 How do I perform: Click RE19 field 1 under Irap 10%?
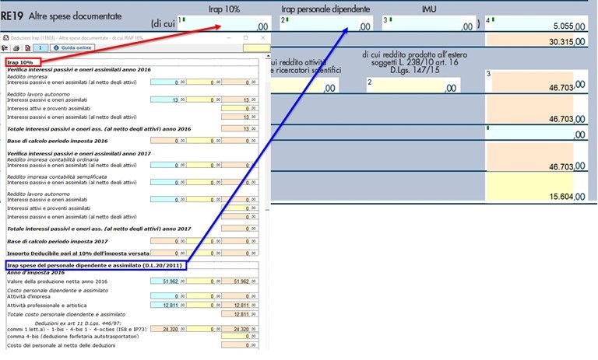point(224,23)
